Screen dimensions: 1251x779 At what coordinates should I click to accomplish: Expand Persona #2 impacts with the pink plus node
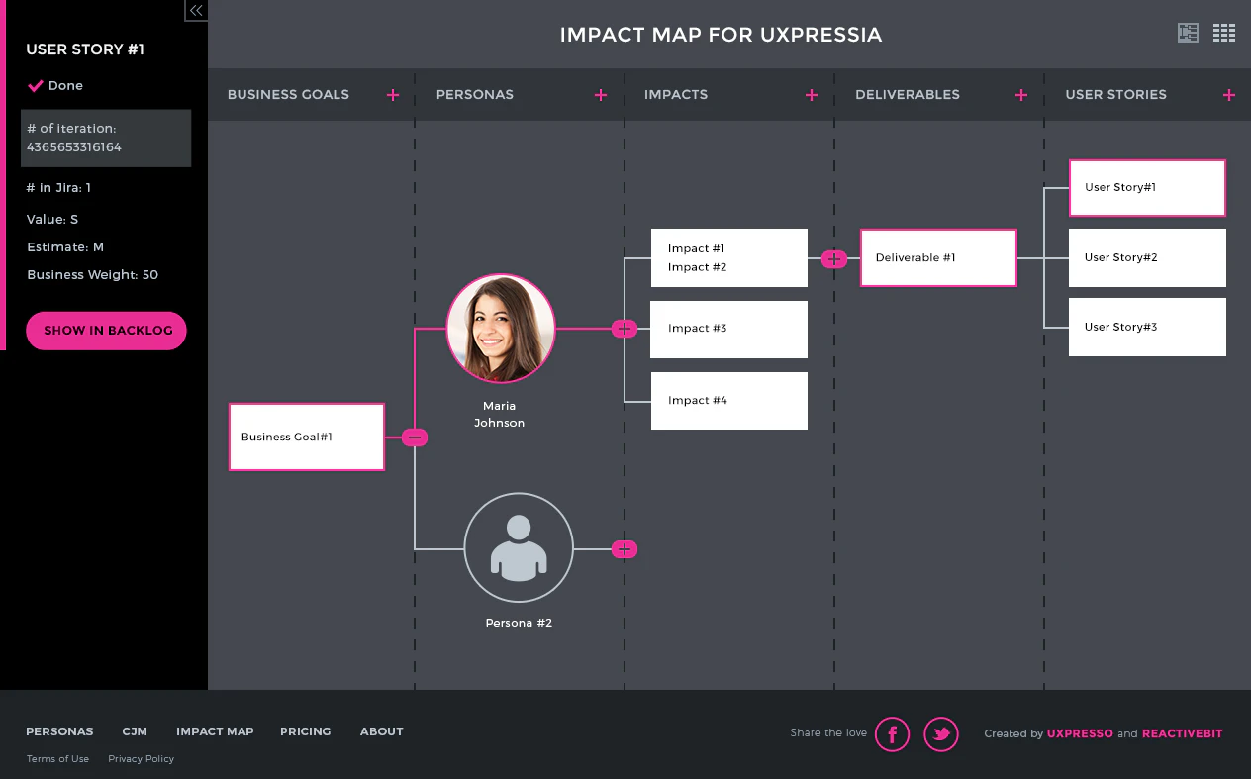[625, 548]
